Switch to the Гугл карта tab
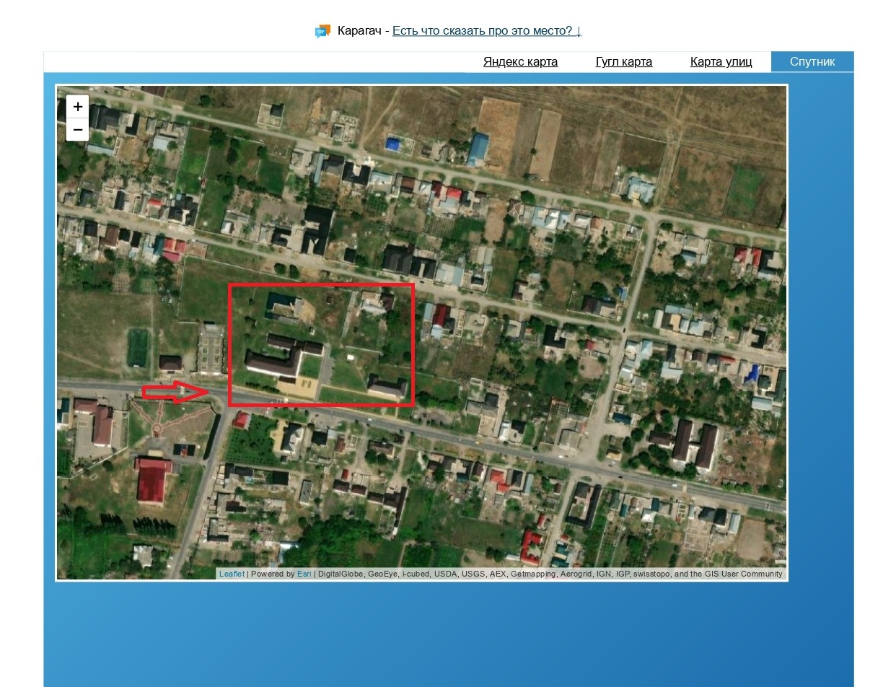 tap(624, 61)
